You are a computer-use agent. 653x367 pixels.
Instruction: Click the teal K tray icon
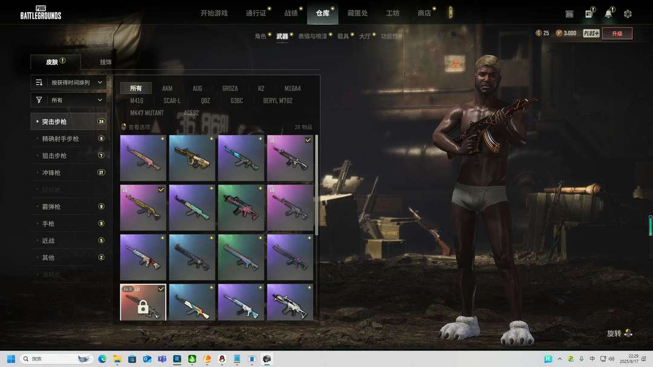pyautogui.click(x=548, y=359)
